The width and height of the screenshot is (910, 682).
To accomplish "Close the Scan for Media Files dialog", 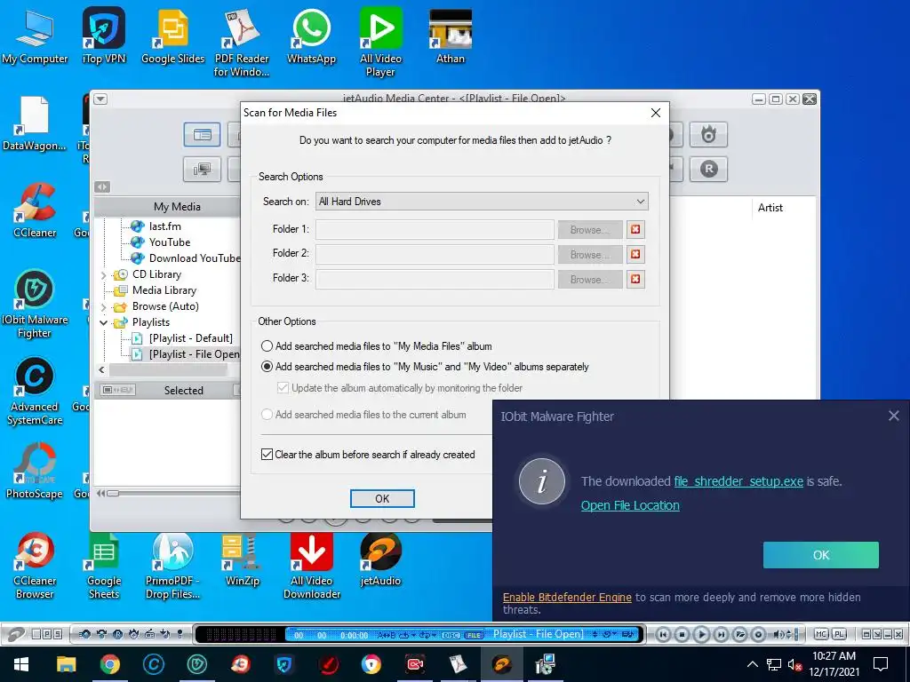I will (656, 113).
